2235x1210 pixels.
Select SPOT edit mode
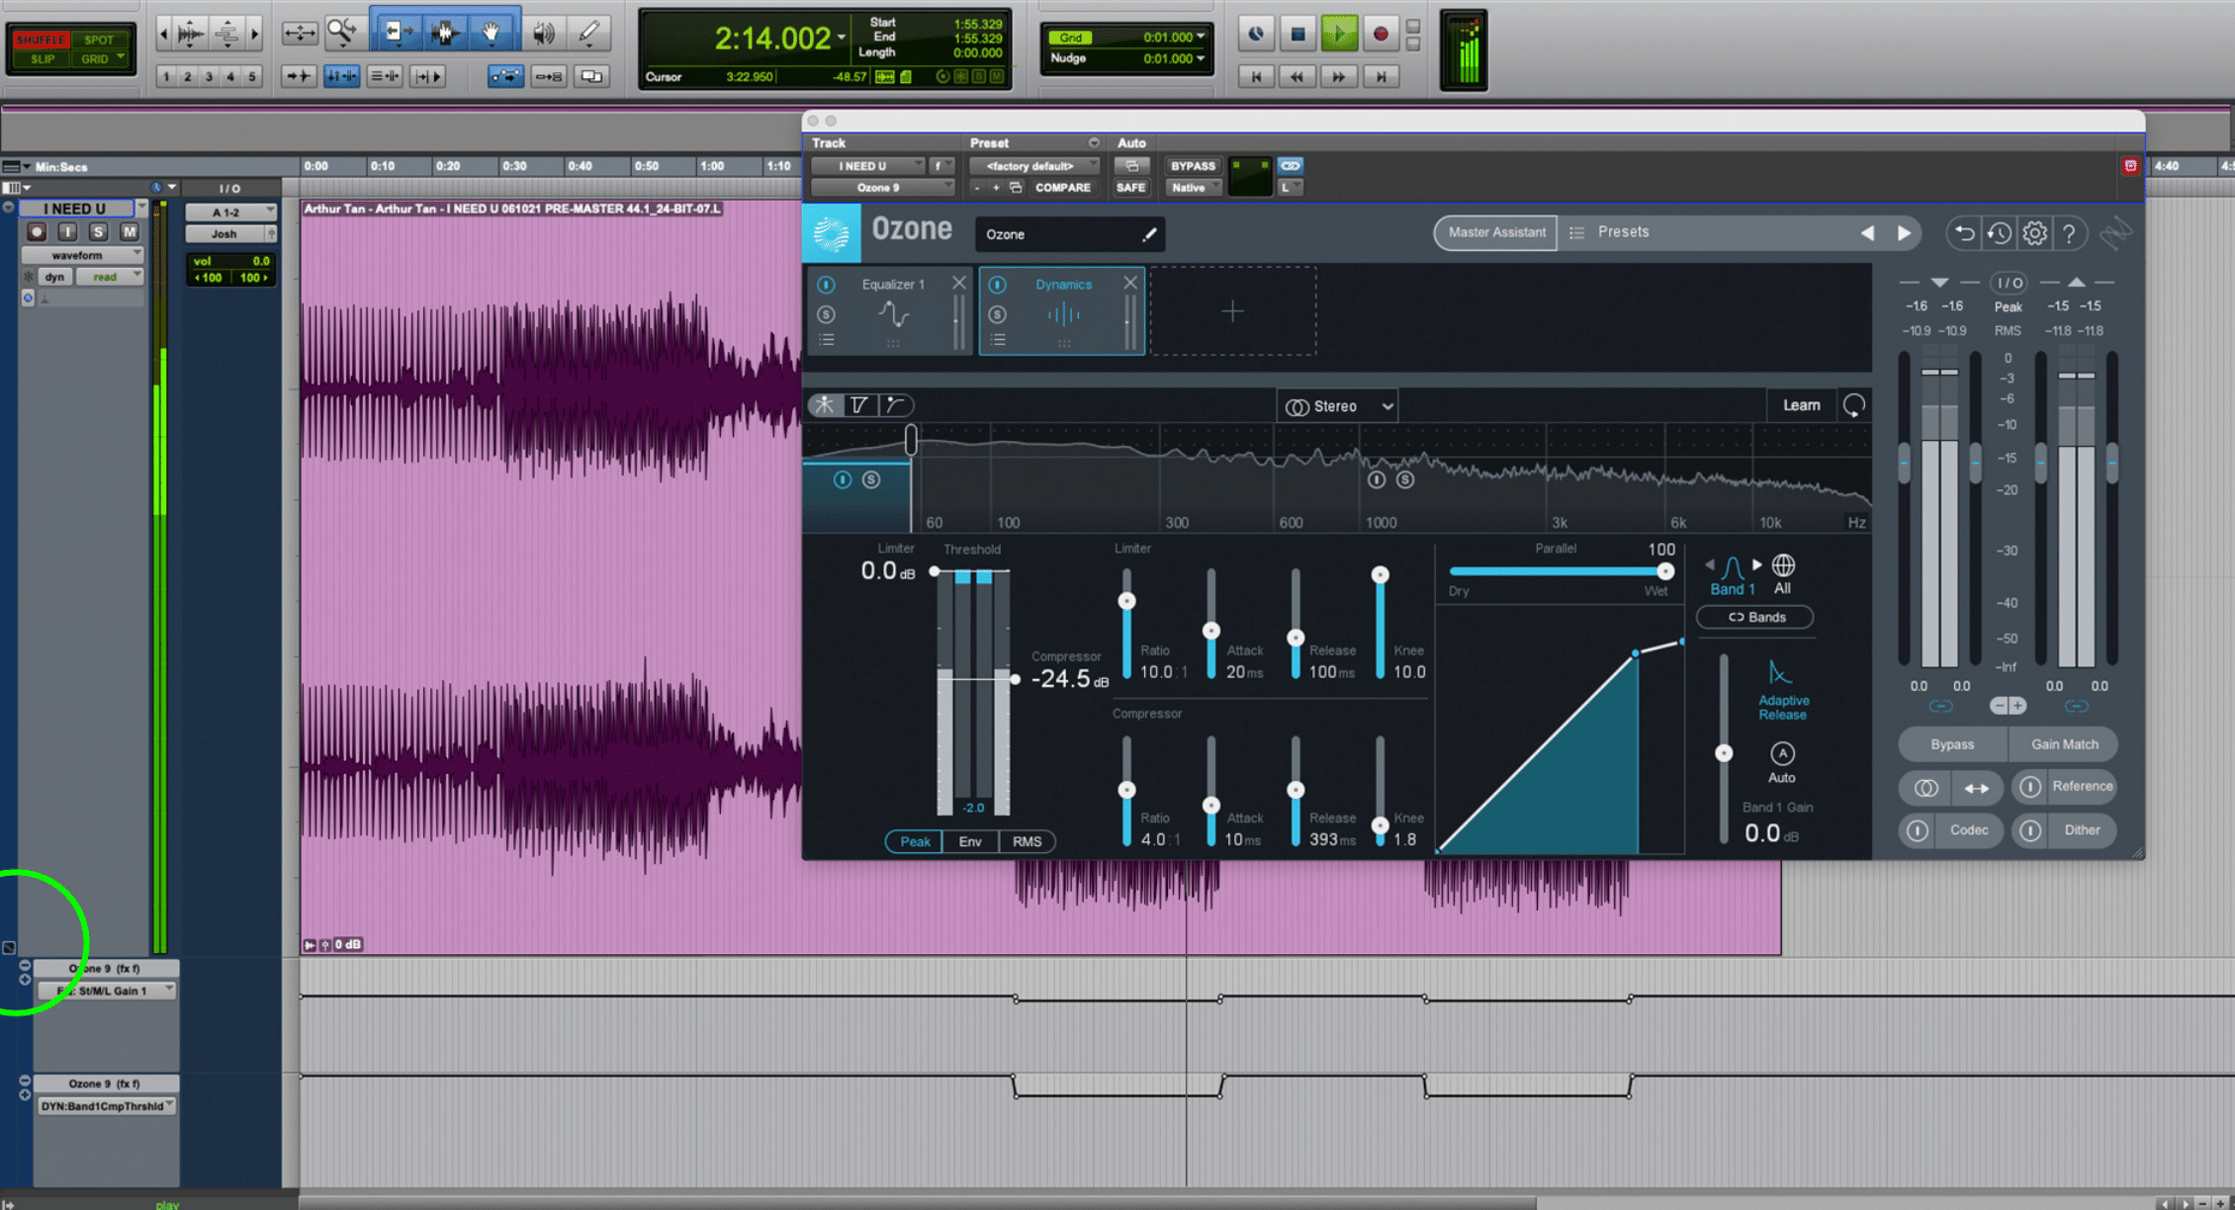click(x=100, y=40)
